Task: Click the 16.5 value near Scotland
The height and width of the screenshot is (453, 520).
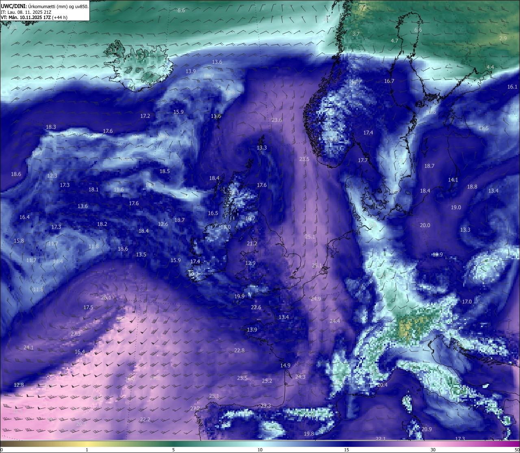Action: point(213,213)
